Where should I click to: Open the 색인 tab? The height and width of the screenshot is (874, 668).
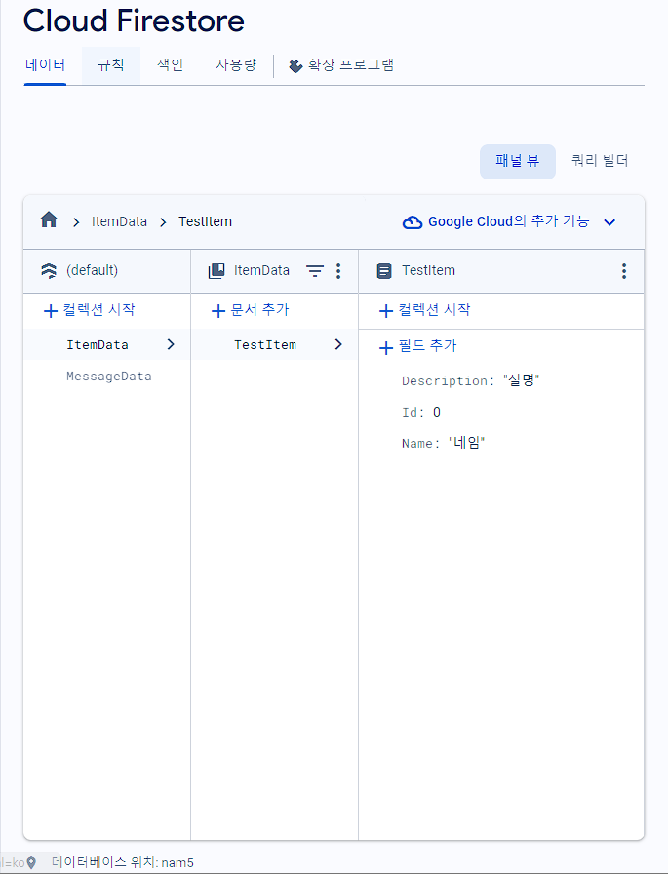pyautogui.click(x=170, y=65)
